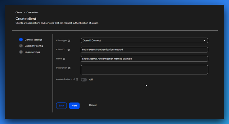Screen dimensions: 229x124
Task: Click the step 1 number circle
Action: 21,40
